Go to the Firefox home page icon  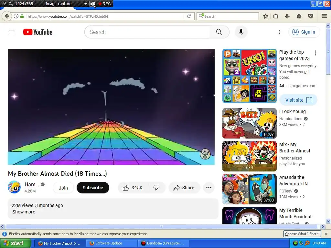(299, 16)
